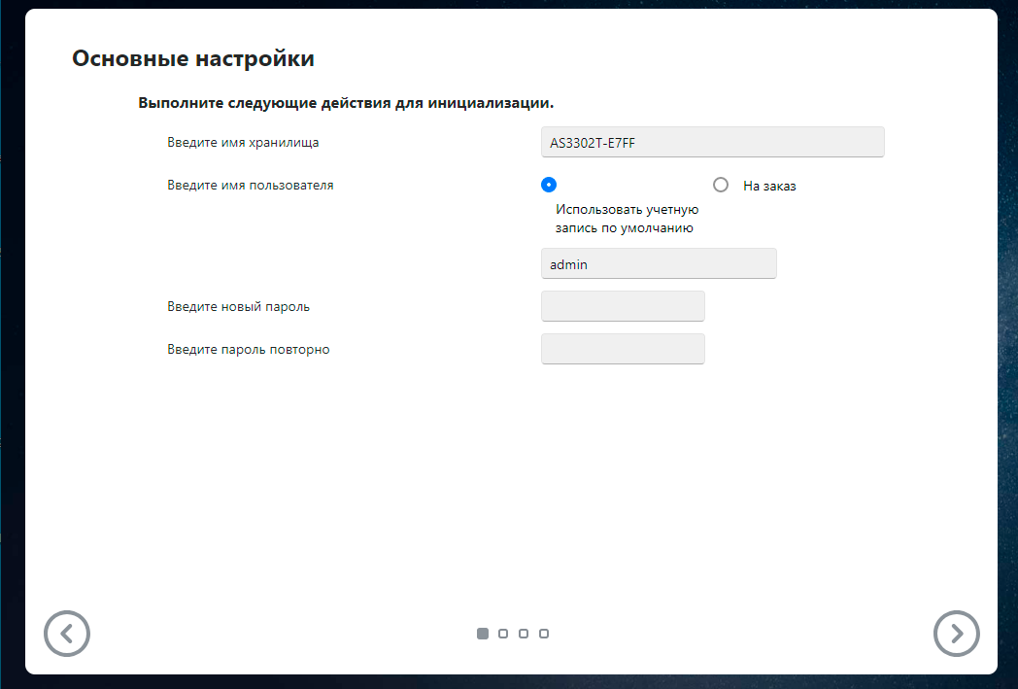
Task: Choose the 'На заказ' radio option
Action: coord(721,185)
